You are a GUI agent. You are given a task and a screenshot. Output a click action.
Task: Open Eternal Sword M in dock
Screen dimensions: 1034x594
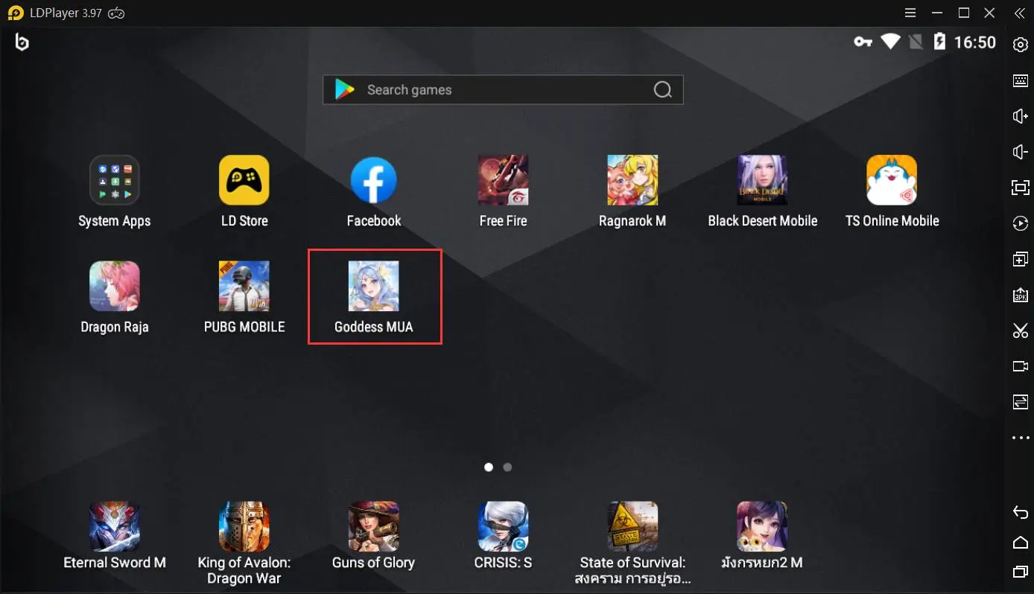pos(115,526)
